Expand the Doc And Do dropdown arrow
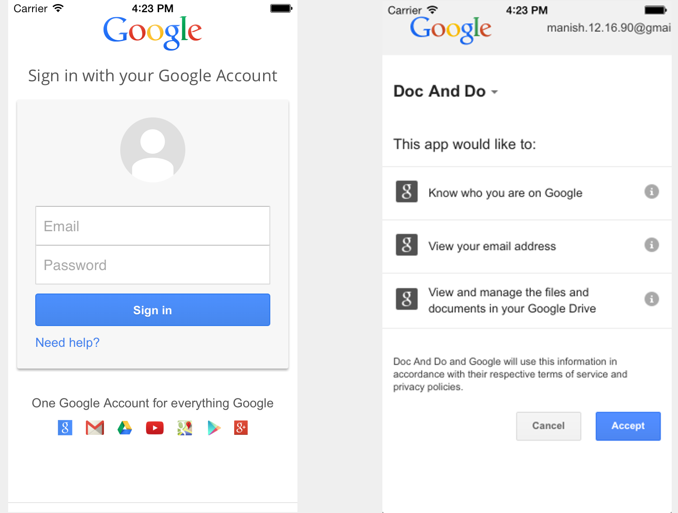The height and width of the screenshot is (513, 678). click(x=494, y=92)
